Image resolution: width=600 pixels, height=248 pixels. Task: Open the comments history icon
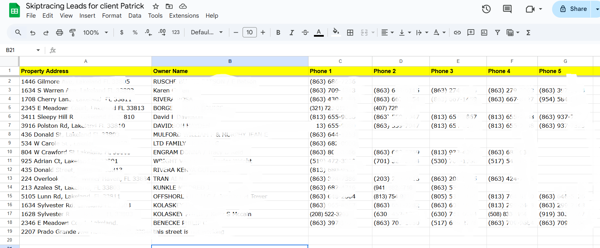(x=507, y=9)
